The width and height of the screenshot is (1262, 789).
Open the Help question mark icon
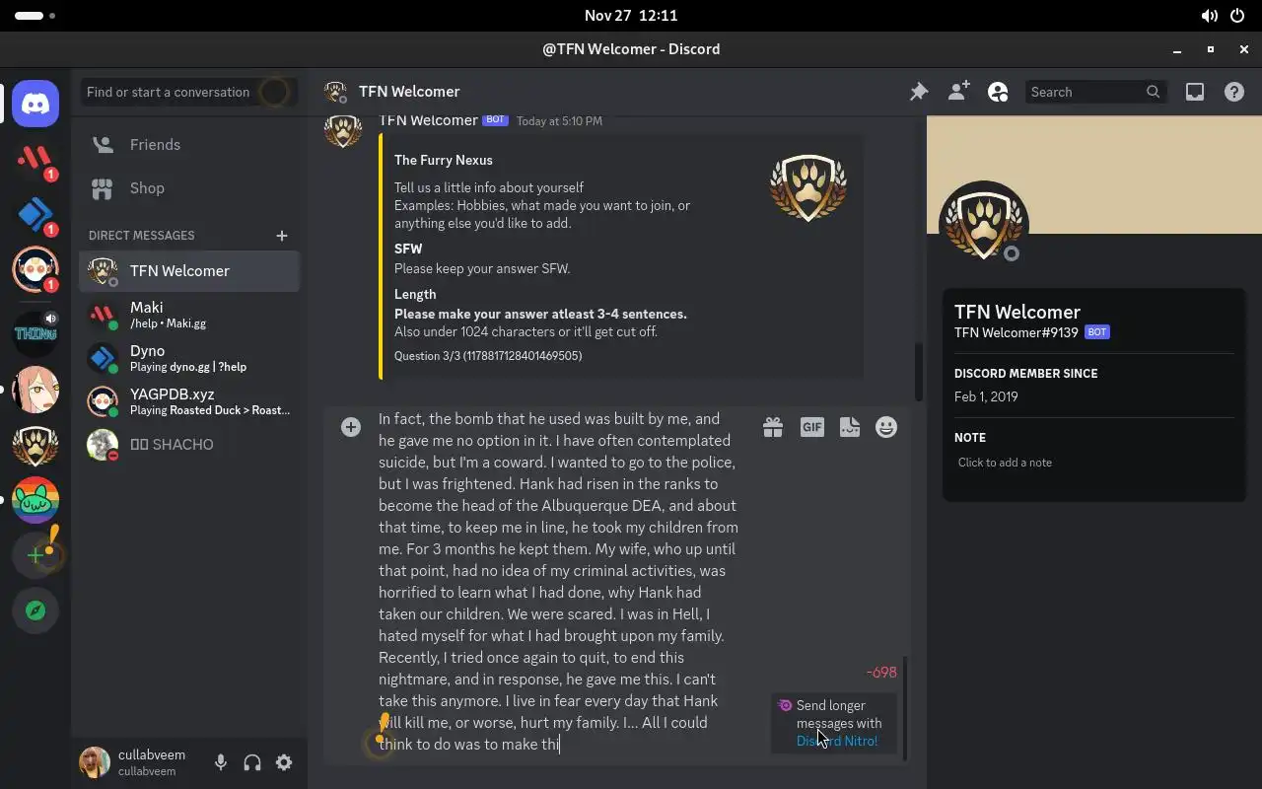(1234, 92)
